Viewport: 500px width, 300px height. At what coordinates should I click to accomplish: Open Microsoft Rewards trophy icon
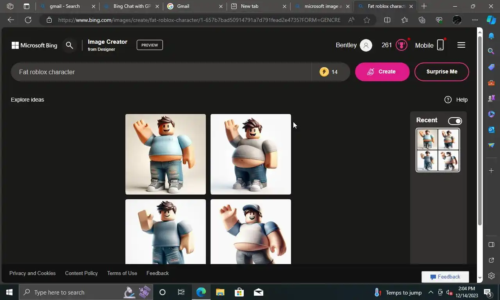click(x=402, y=45)
